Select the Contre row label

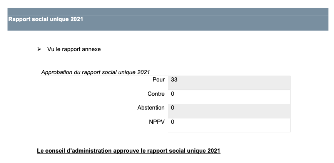(156, 94)
